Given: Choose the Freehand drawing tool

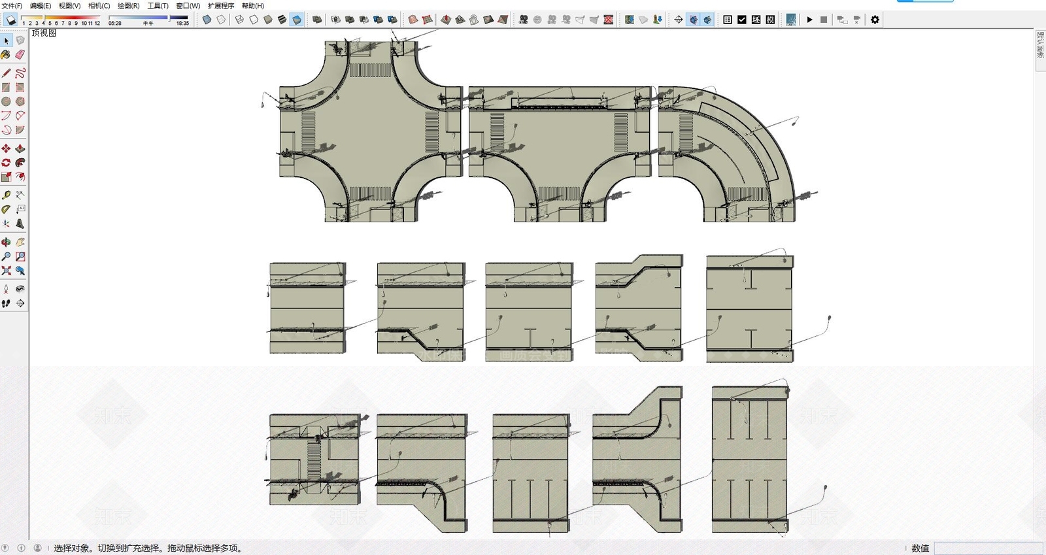Looking at the screenshot, I should coord(20,73).
